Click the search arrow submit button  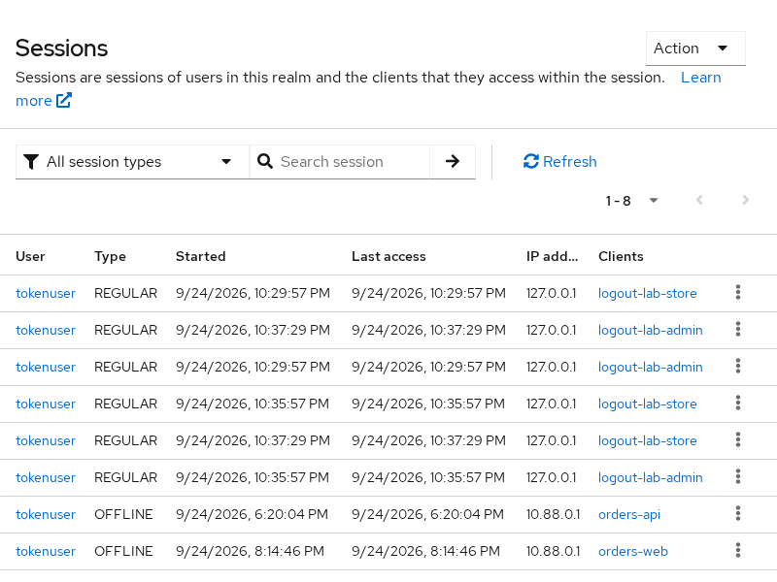tap(453, 161)
